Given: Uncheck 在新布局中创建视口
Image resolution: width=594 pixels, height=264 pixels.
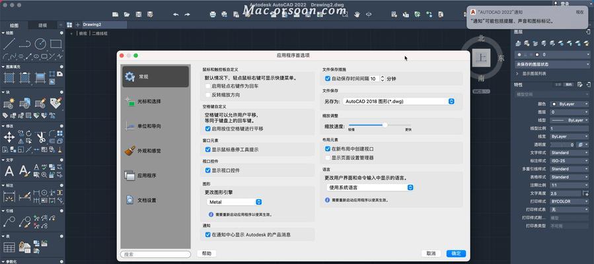Looking at the screenshot, I should pos(328,149).
